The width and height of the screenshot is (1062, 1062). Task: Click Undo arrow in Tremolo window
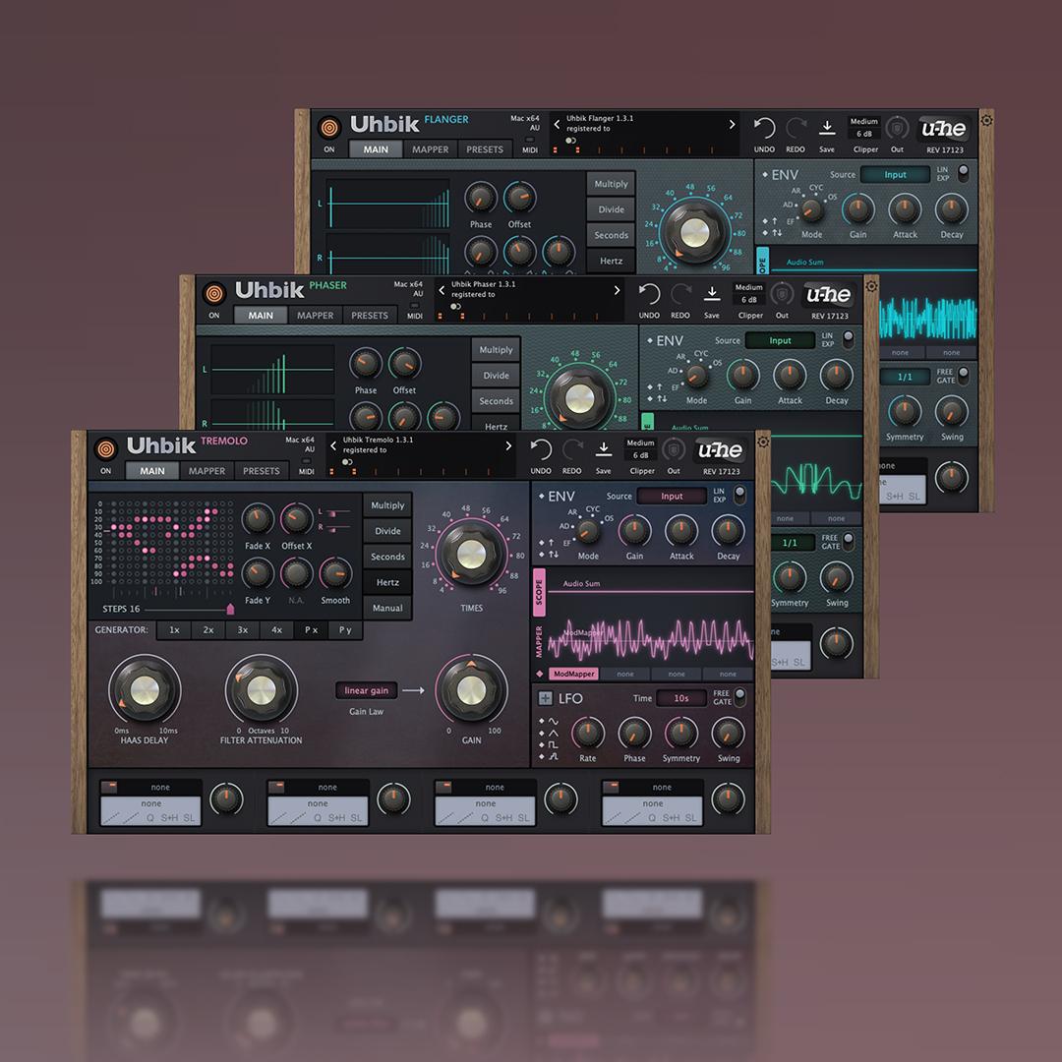pyautogui.click(x=541, y=449)
